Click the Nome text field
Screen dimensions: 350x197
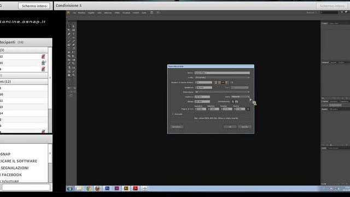coord(223,73)
